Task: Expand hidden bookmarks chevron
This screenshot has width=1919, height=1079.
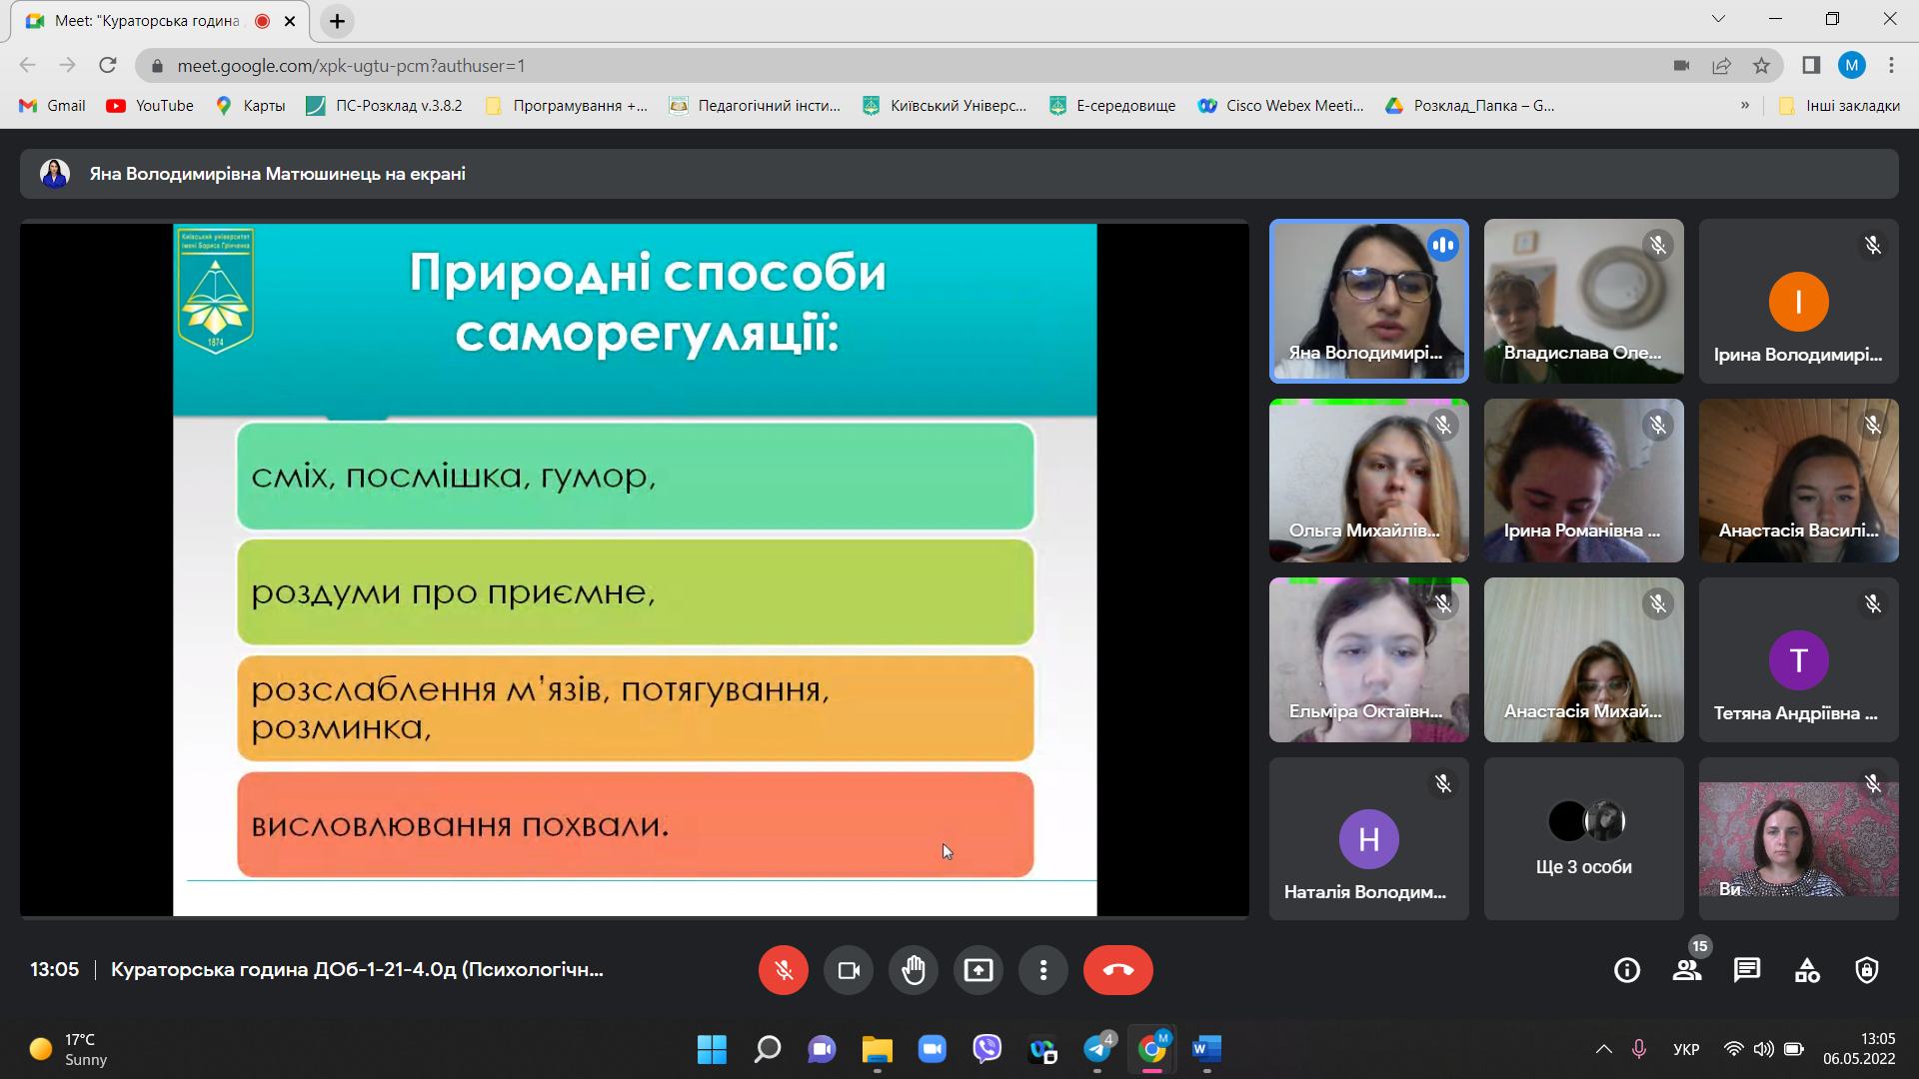Action: [1744, 105]
